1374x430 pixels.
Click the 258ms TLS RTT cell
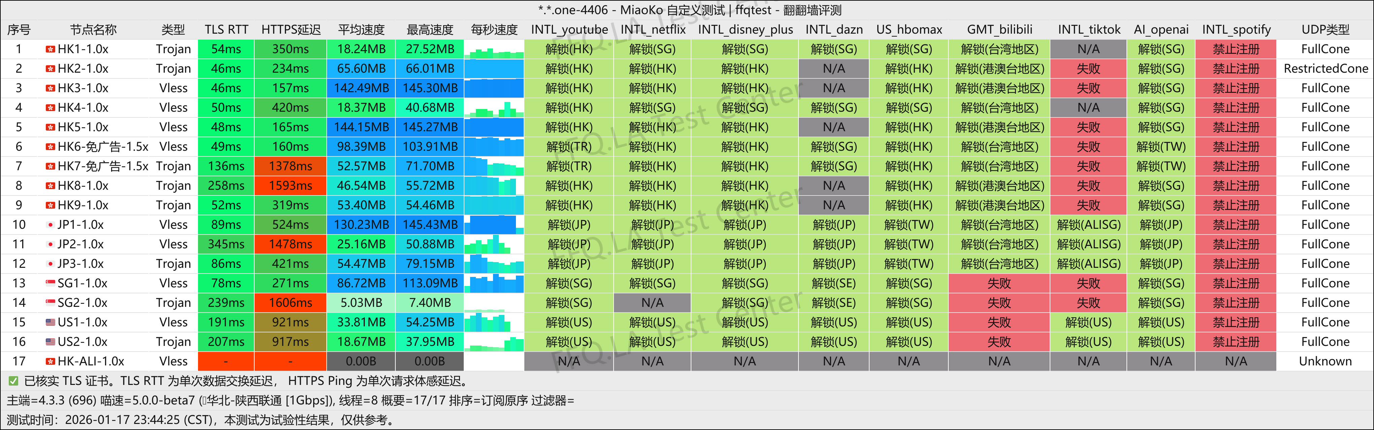click(x=226, y=185)
